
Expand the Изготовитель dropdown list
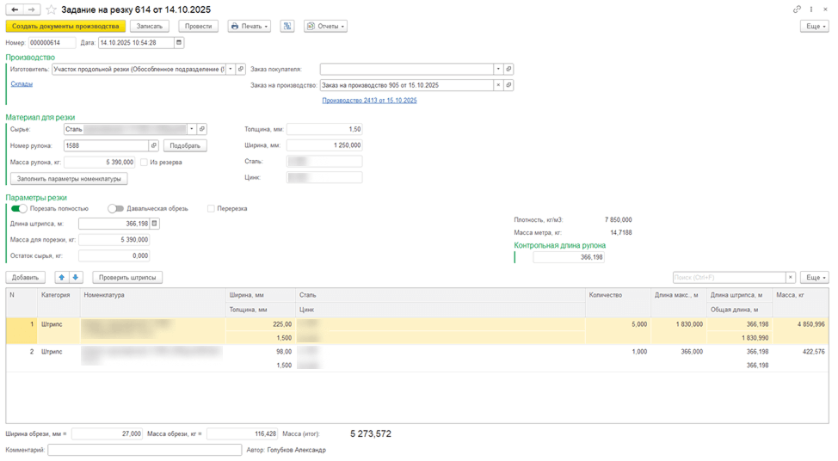tap(229, 69)
